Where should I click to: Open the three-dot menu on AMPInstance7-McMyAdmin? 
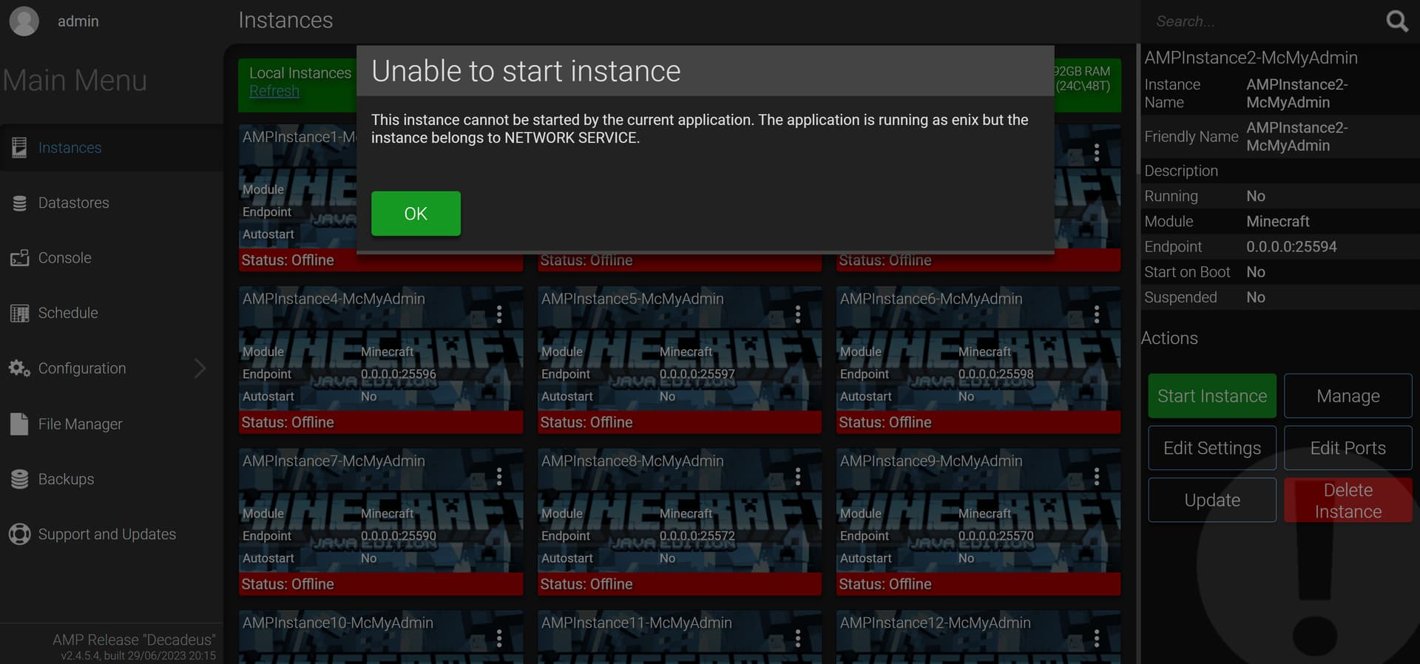coord(499,476)
